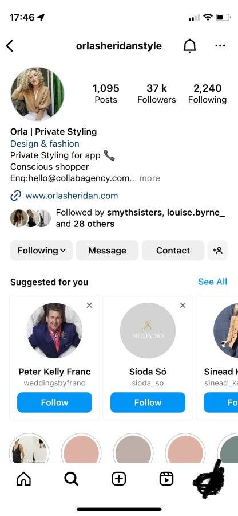This screenshot has height=516, width=238.
Task: View the 37 k Followers list
Action: 157,93
